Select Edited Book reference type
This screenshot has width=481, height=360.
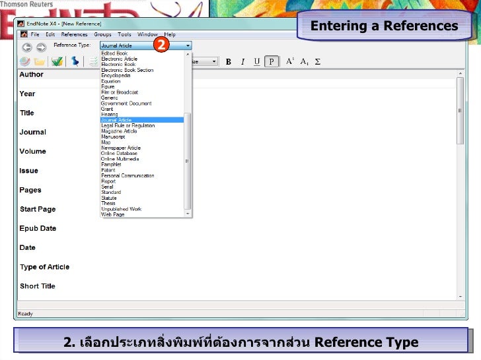tap(114, 53)
